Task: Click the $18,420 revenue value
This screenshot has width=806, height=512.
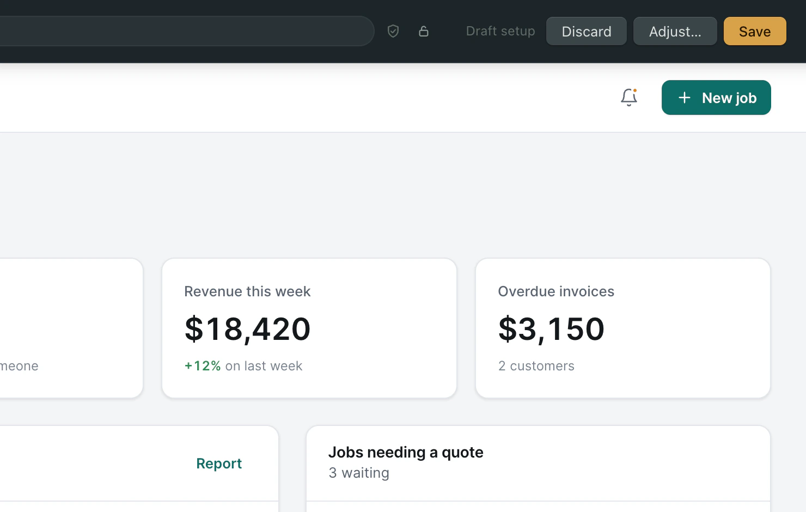Action: pos(248,329)
